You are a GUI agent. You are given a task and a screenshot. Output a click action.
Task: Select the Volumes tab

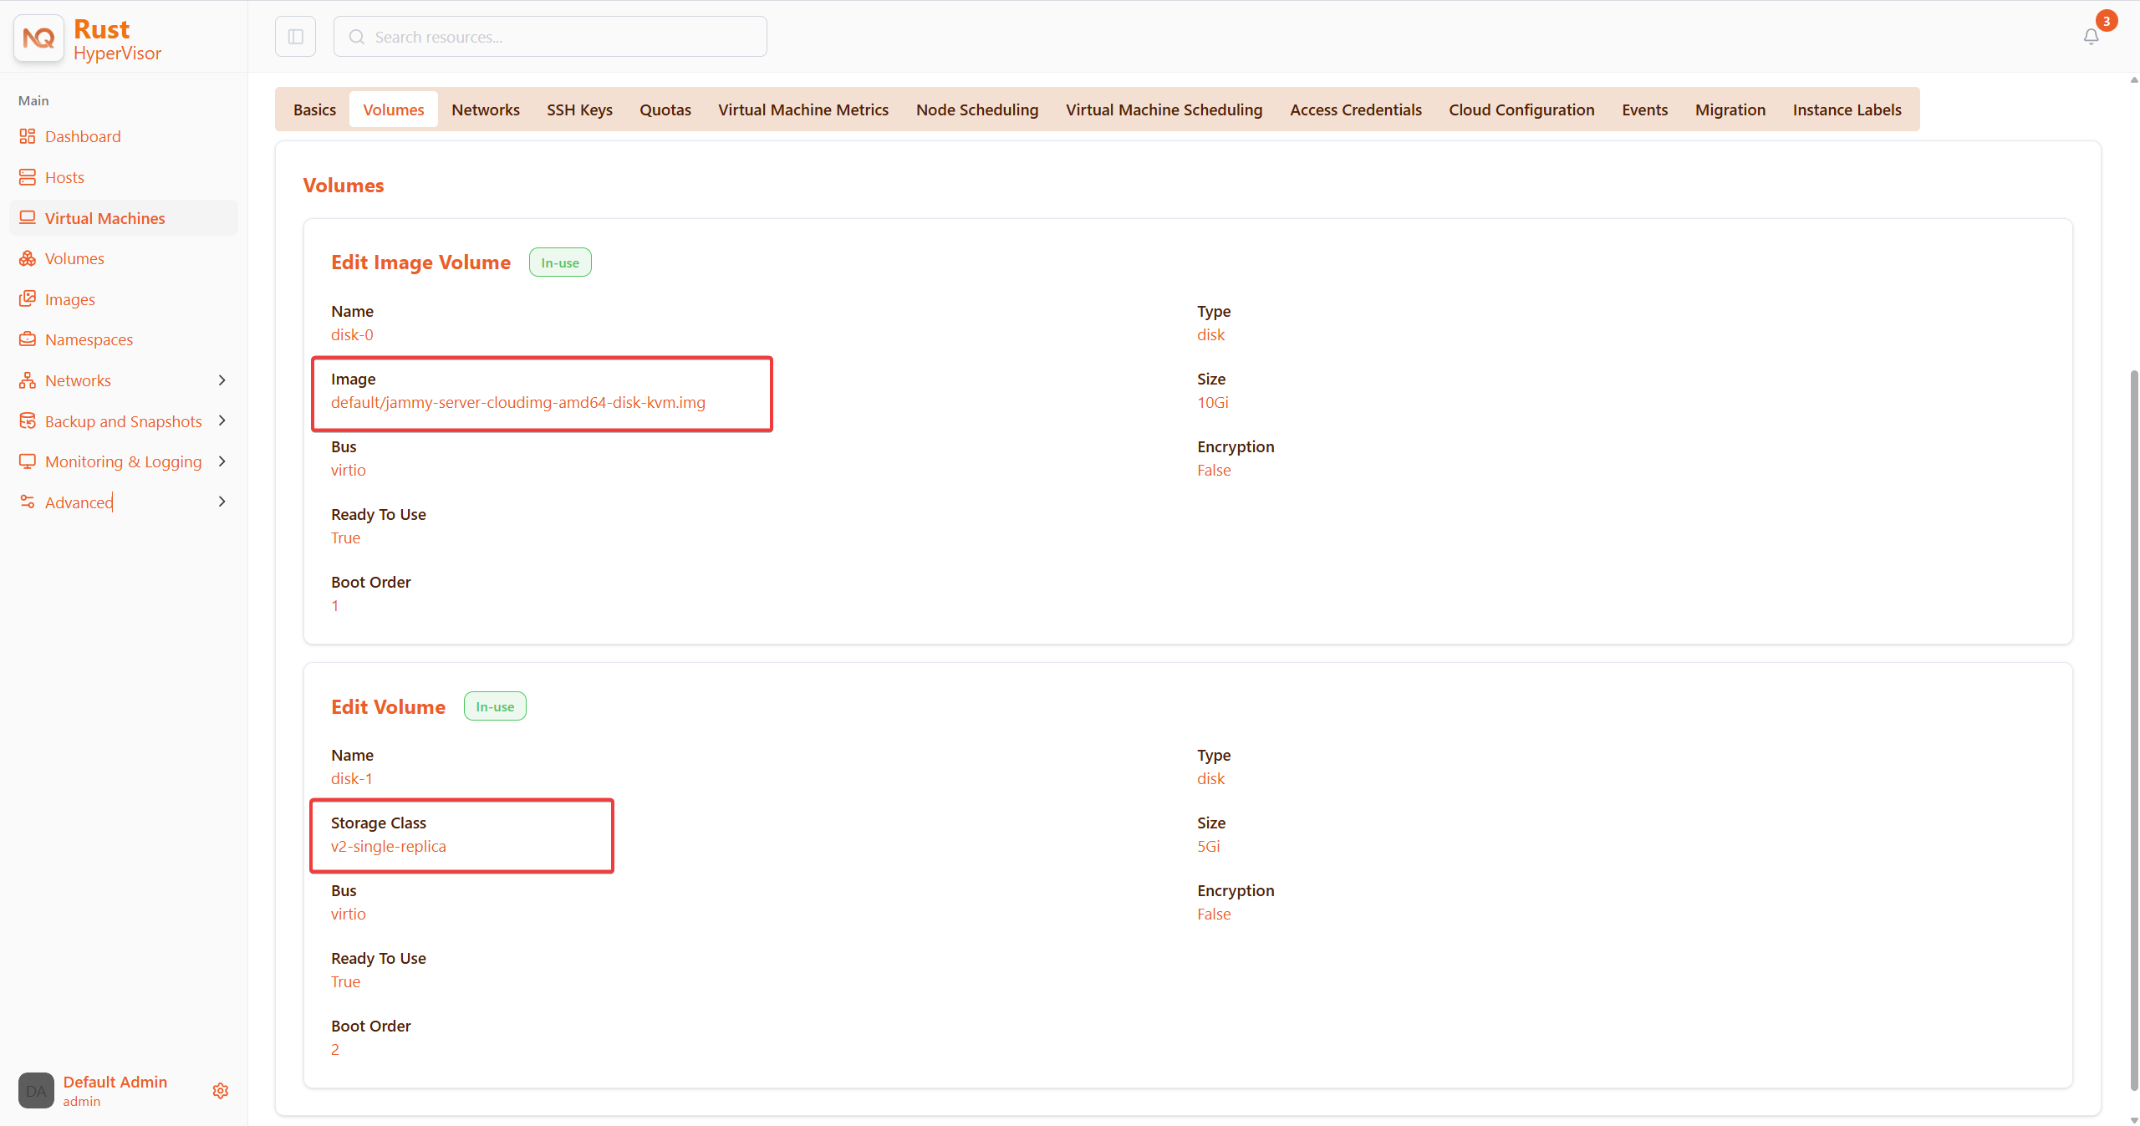(394, 110)
